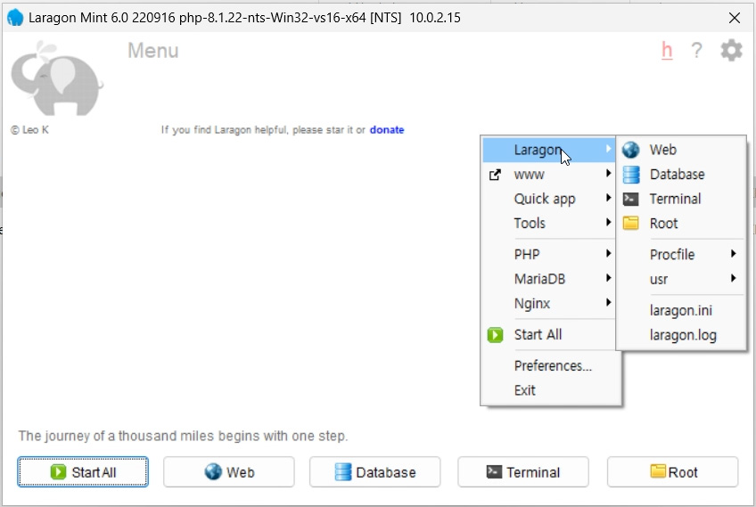Screen dimensions: 756x507
Task: Select Terminal in the Laragon submenu
Action: pos(681,199)
